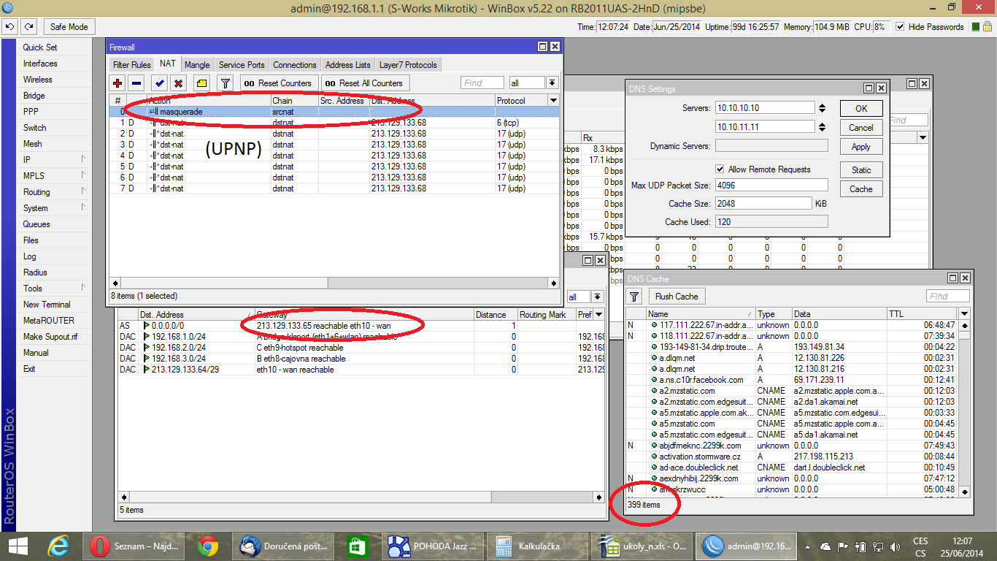Click down arrow of DNS Cache scrollbar

pyautogui.click(x=964, y=492)
